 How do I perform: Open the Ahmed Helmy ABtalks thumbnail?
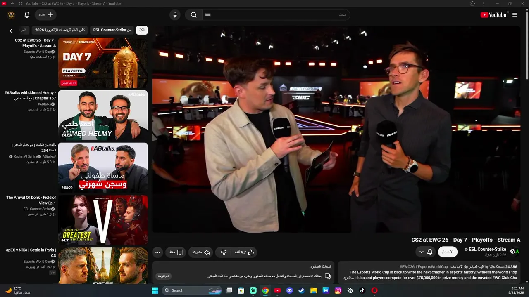coord(103,115)
